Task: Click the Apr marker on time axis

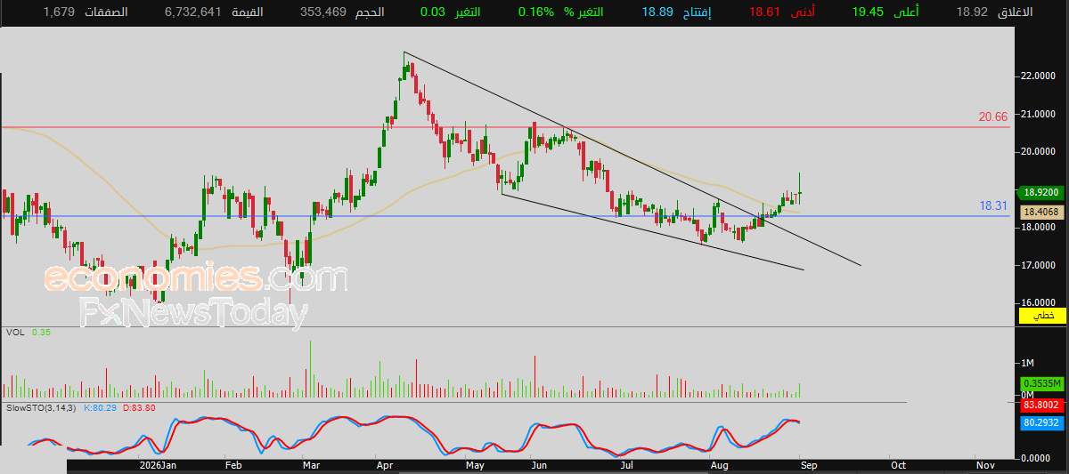Action: [x=385, y=465]
